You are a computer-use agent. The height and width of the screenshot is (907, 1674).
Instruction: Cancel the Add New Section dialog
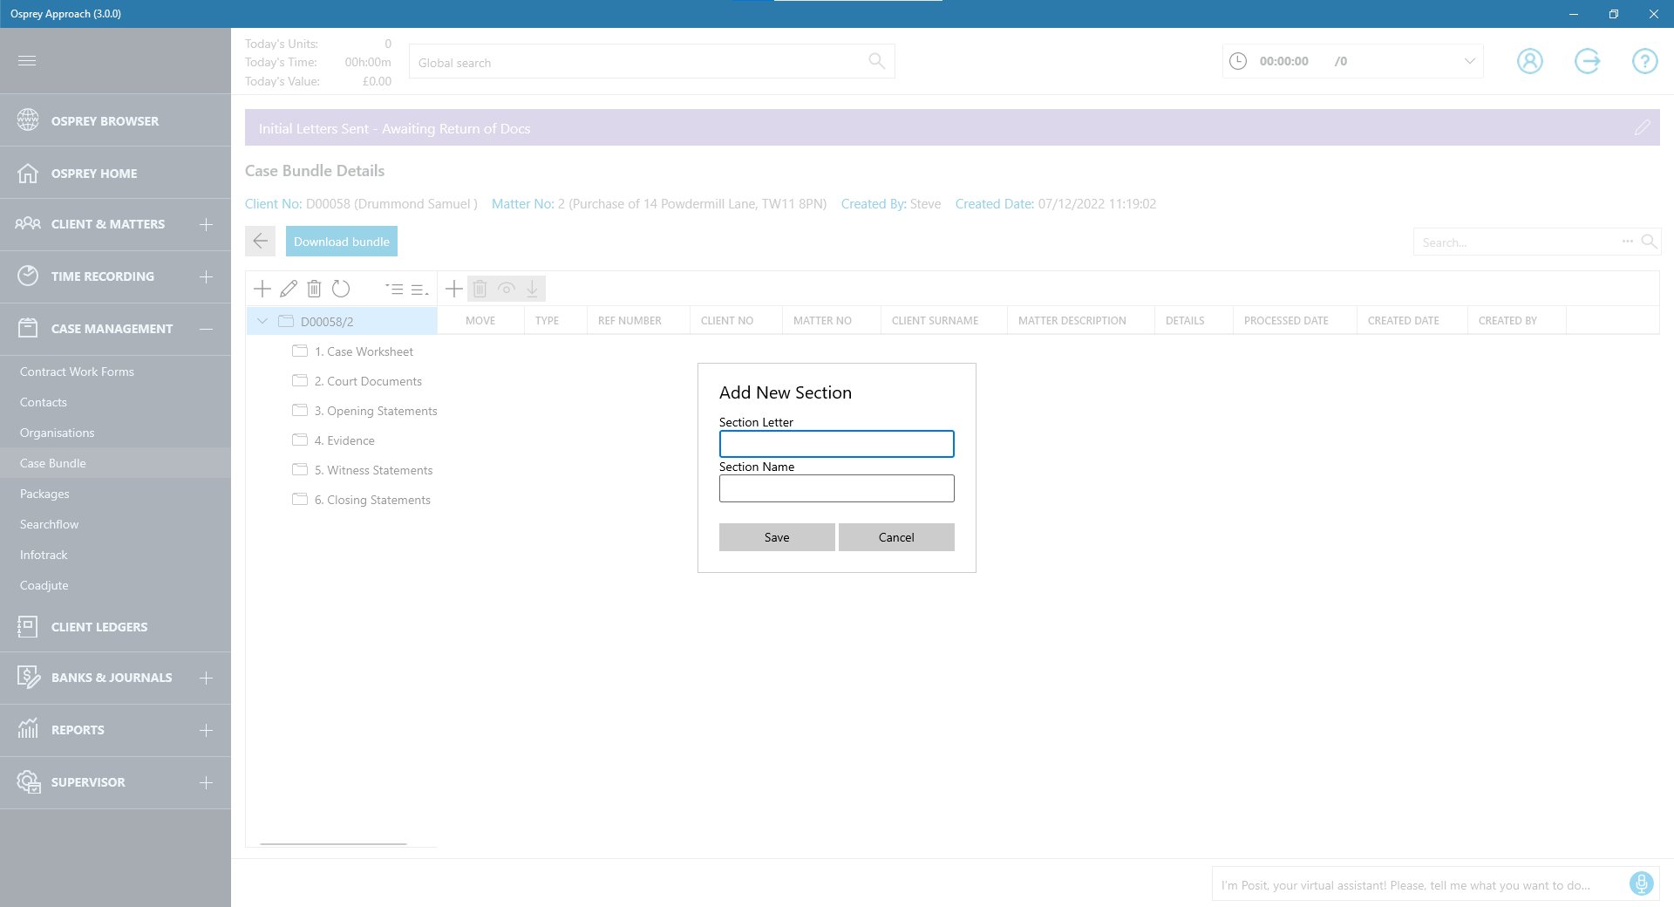point(896,537)
